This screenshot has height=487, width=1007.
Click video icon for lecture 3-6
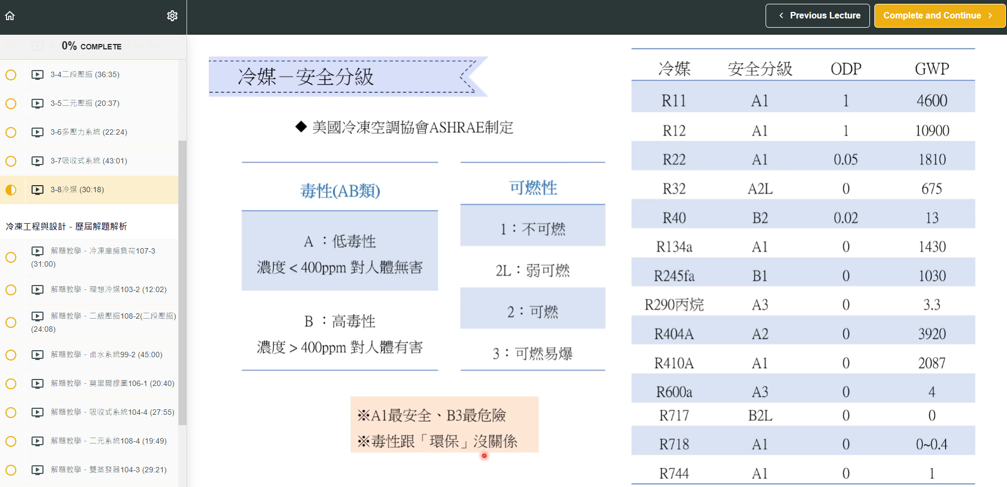pyautogui.click(x=38, y=132)
